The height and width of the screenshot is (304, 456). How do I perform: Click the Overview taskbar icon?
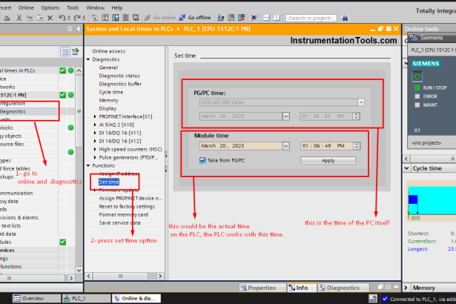16,298
